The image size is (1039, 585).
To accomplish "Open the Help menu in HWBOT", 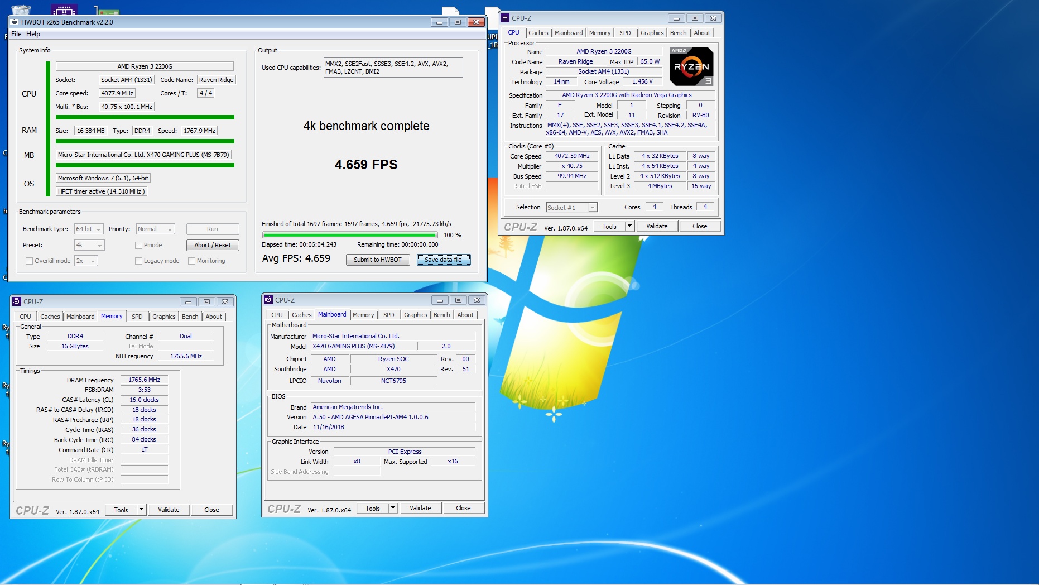I will point(33,34).
